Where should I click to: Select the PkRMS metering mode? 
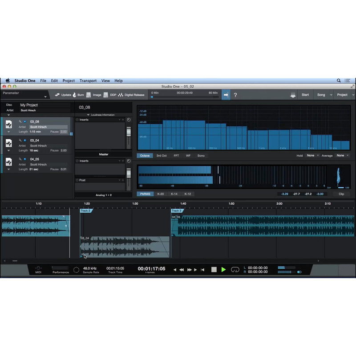pos(145,194)
